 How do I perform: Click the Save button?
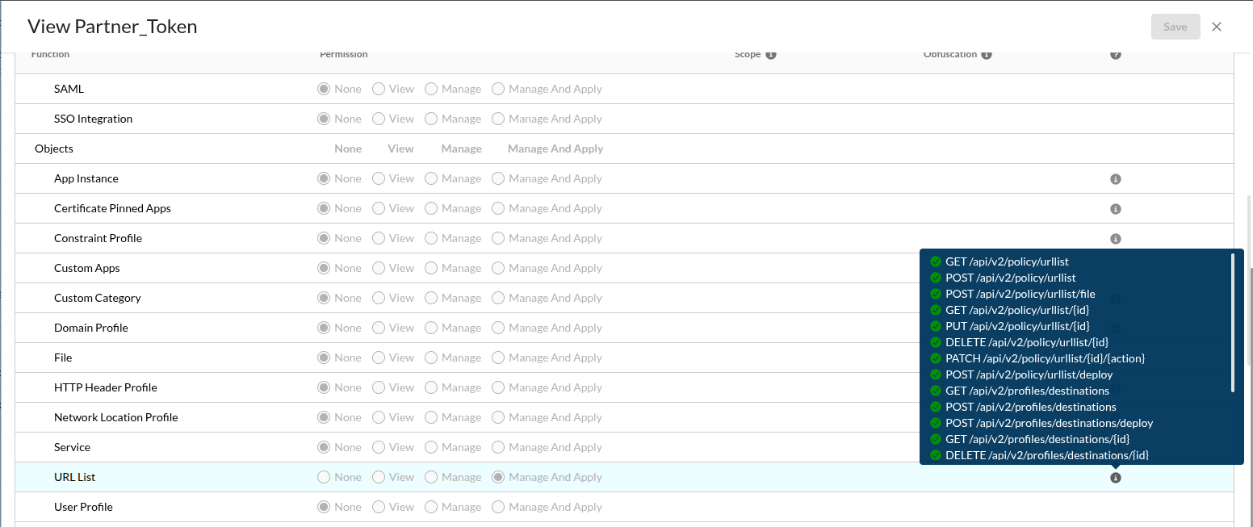pyautogui.click(x=1175, y=27)
